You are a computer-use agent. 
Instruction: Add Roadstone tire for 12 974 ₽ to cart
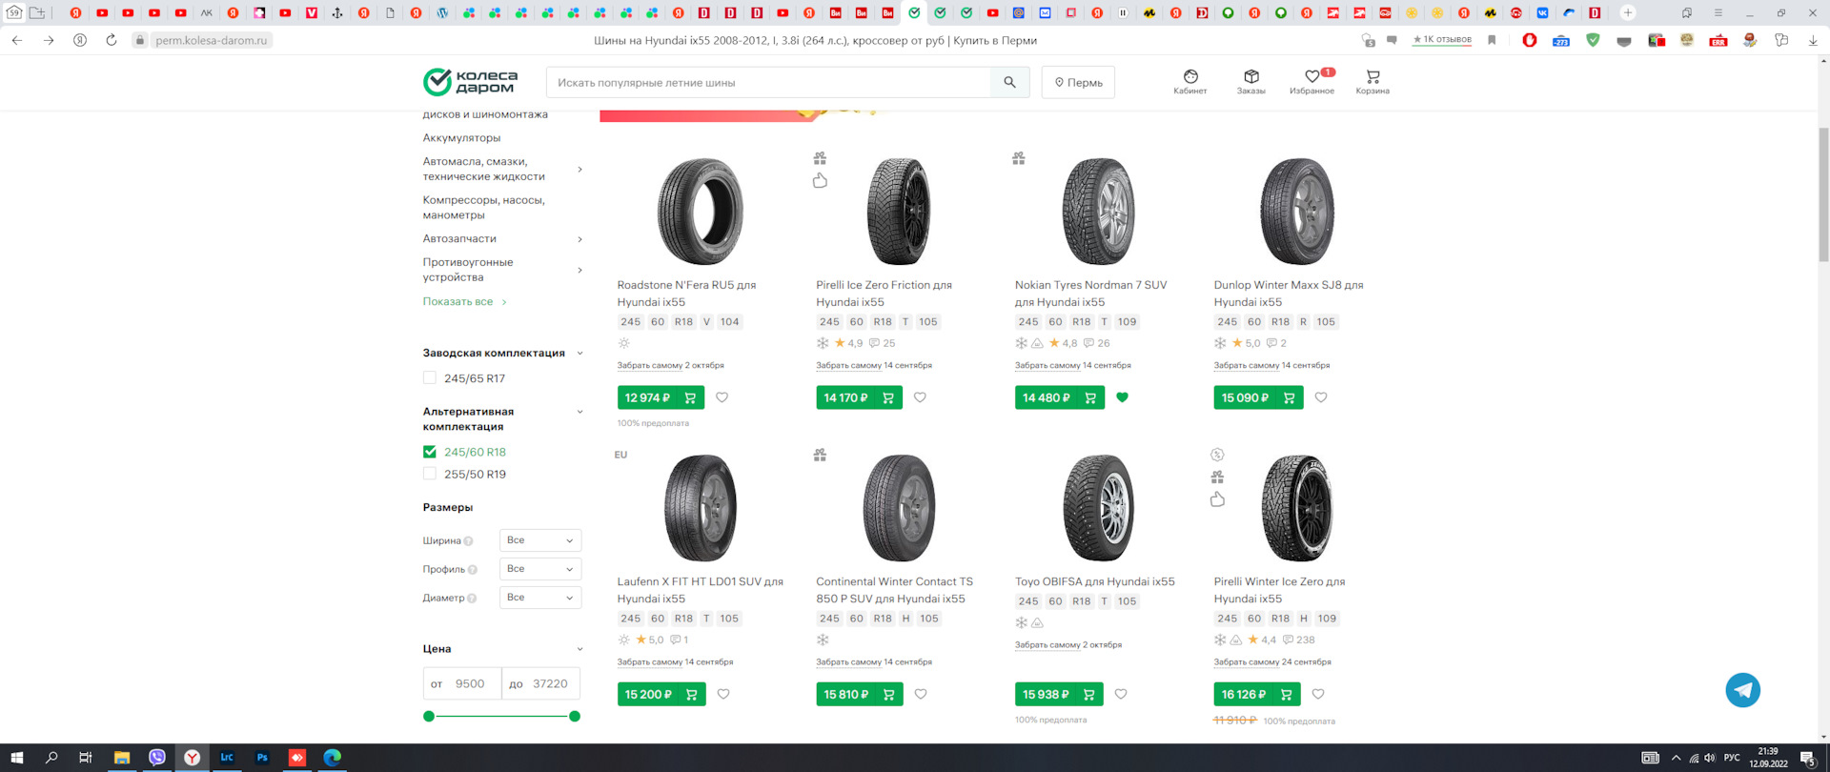coord(661,397)
